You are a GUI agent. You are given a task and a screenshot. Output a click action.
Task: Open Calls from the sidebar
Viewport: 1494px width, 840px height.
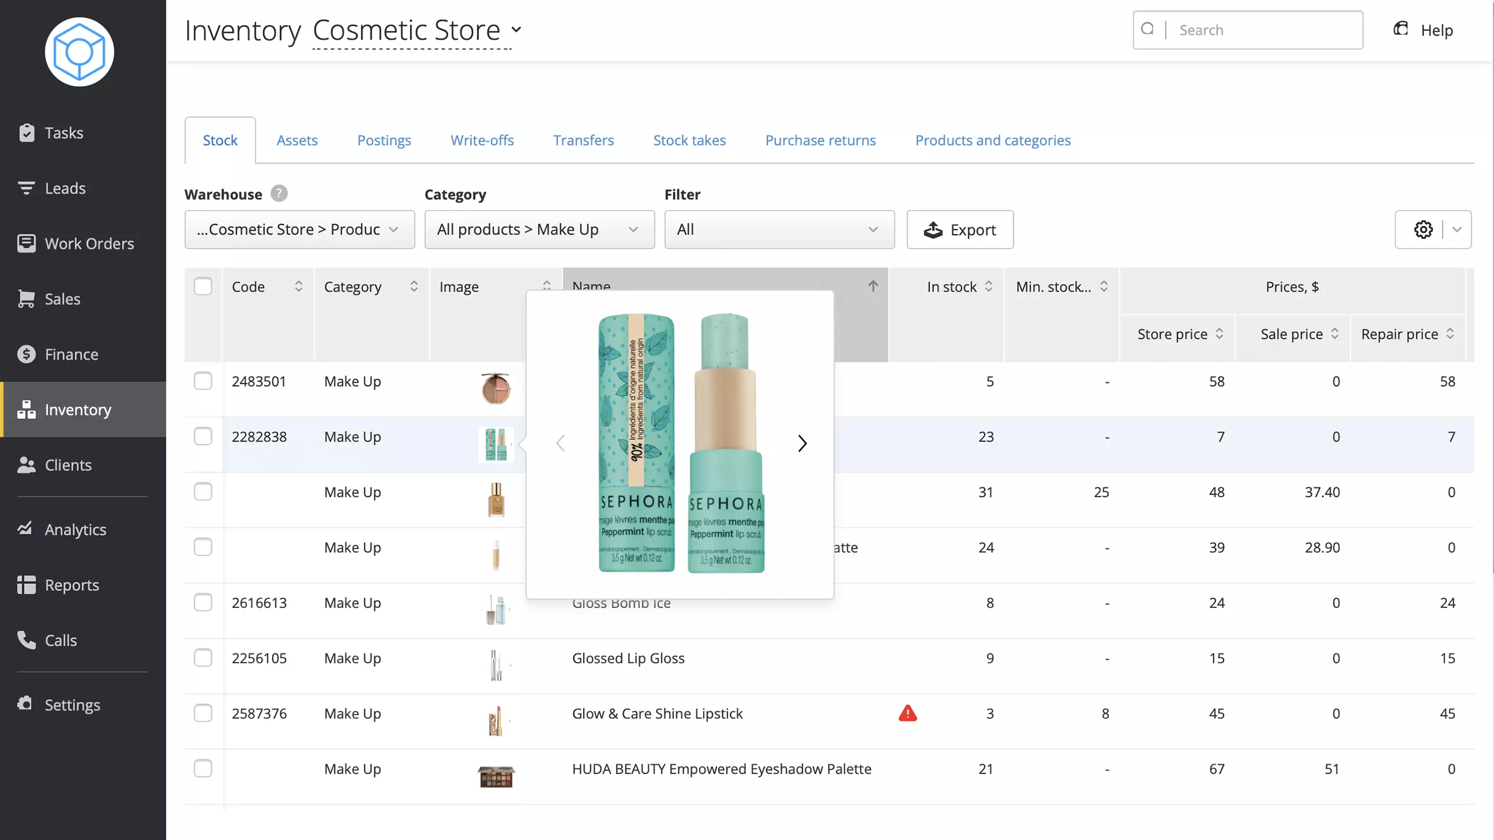(x=83, y=640)
